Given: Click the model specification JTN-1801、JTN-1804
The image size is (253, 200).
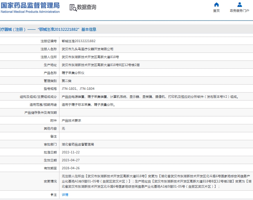Looking at the screenshot, I should (78, 89).
